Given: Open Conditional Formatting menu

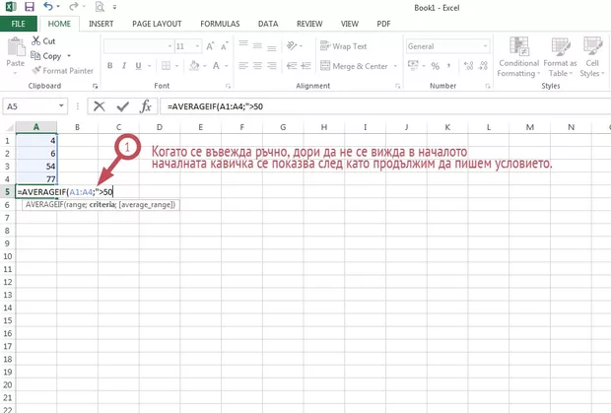Looking at the screenshot, I should tap(518, 57).
